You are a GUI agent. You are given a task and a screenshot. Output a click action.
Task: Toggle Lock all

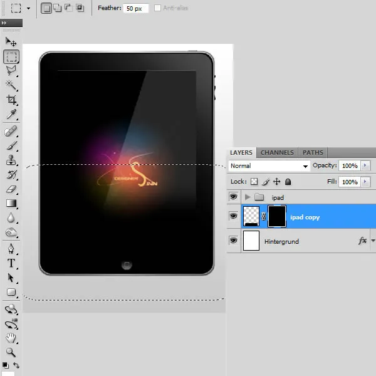point(288,182)
